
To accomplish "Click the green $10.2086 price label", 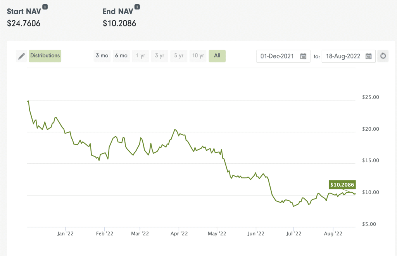I will pos(343,185).
